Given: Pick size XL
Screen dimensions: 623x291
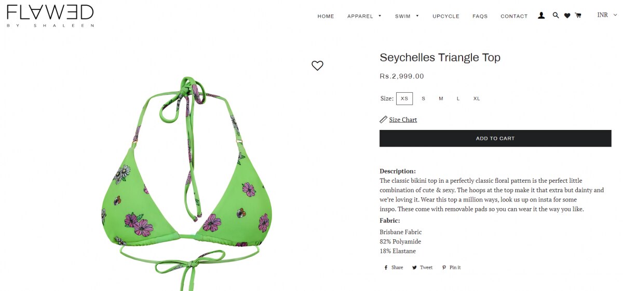Looking at the screenshot, I should pyautogui.click(x=477, y=98).
